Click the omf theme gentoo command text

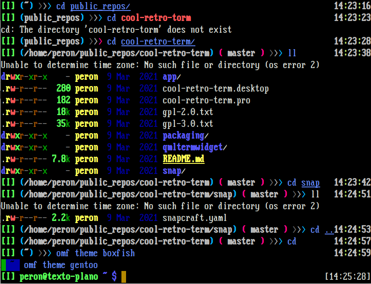tap(61, 265)
